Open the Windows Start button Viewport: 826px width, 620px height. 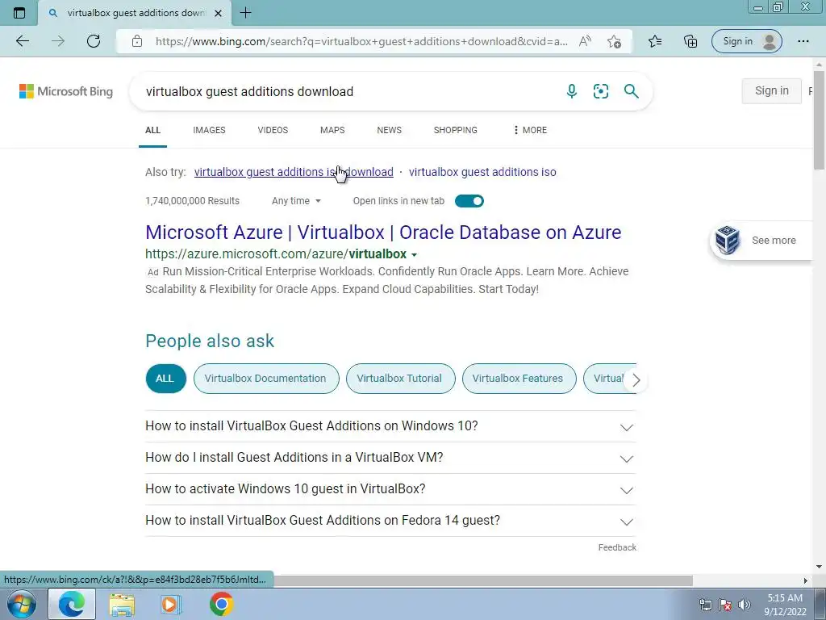point(21,604)
